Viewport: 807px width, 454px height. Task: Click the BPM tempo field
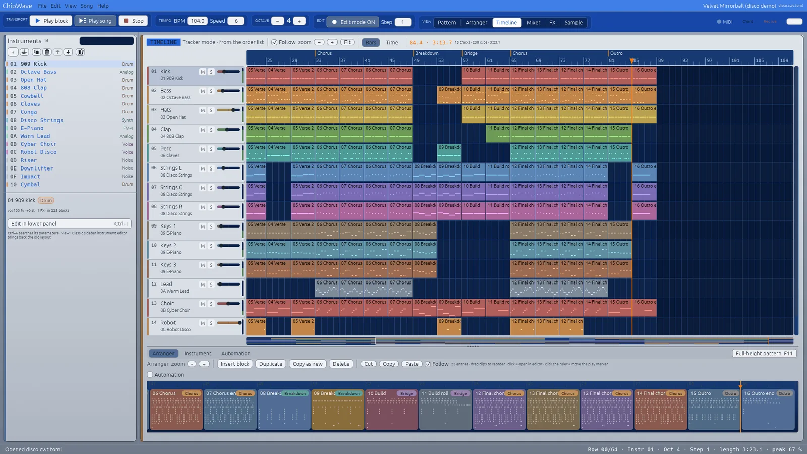(197, 21)
